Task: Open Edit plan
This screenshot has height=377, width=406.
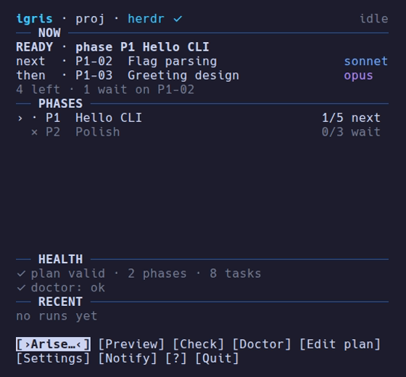Action: pyautogui.click(x=340, y=344)
